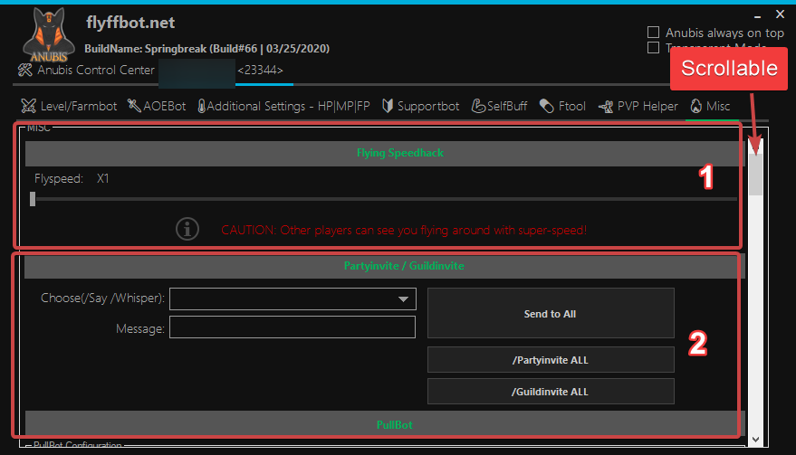Toggle the Transparent Mode checkbox
796x455 pixels.
[x=653, y=48]
